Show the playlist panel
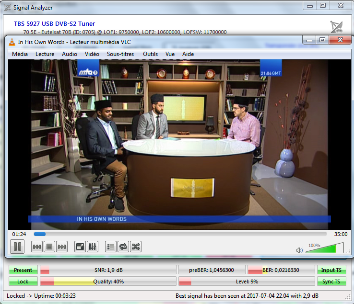 point(111,247)
